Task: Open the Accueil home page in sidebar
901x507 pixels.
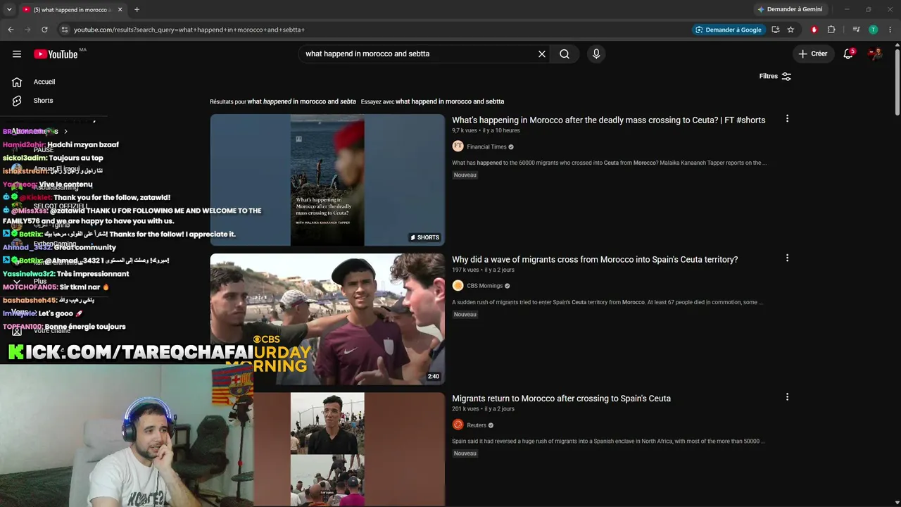Action: tap(44, 82)
